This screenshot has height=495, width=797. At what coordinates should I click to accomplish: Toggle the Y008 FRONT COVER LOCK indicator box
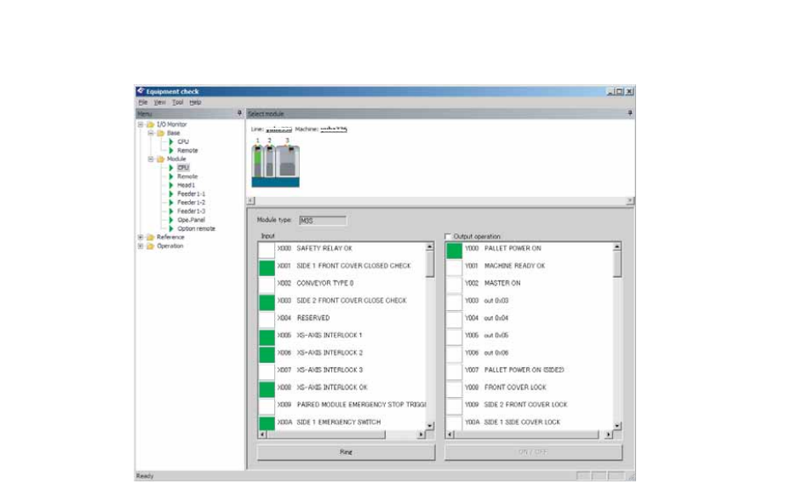pyautogui.click(x=454, y=389)
